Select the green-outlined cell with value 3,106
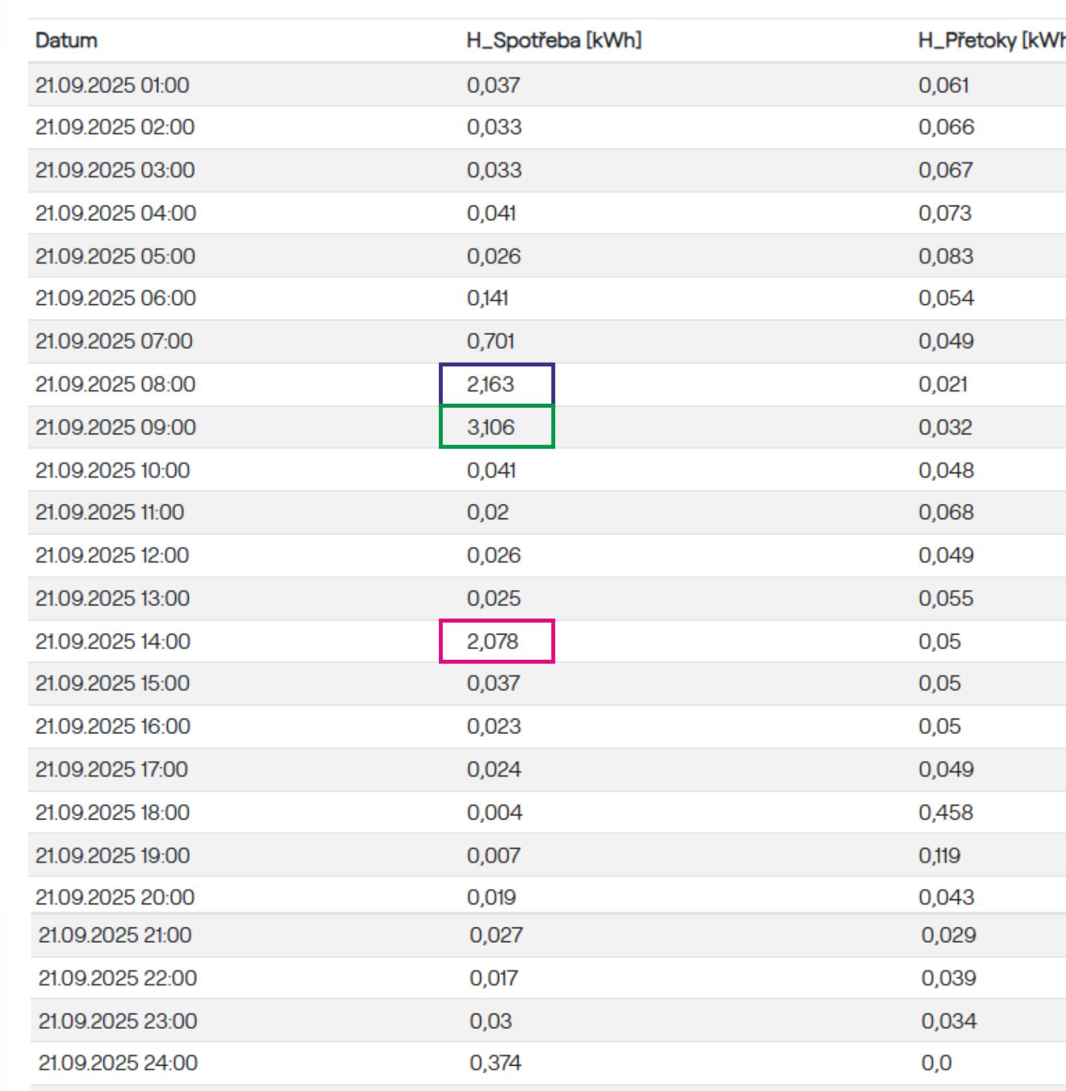 click(496, 427)
